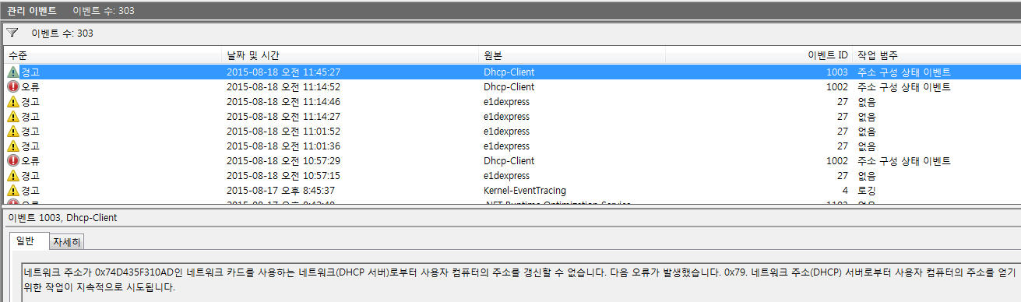
Task: Select the e1dexpress event at 10:57:15
Action: 510,175
